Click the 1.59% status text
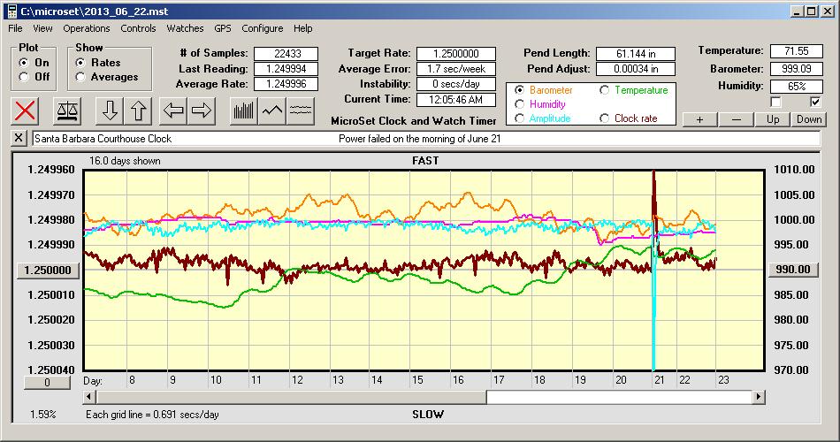Screen dimensions: 840x442 click(x=42, y=414)
